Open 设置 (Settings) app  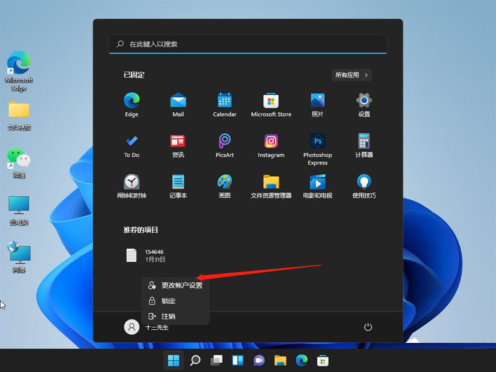pyautogui.click(x=364, y=104)
